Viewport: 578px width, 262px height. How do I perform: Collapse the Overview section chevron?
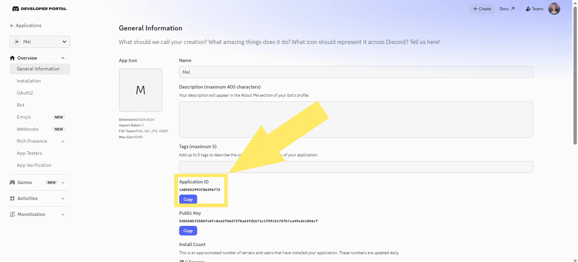[63, 58]
